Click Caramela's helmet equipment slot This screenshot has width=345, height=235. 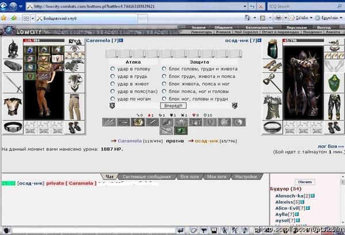click(x=13, y=49)
